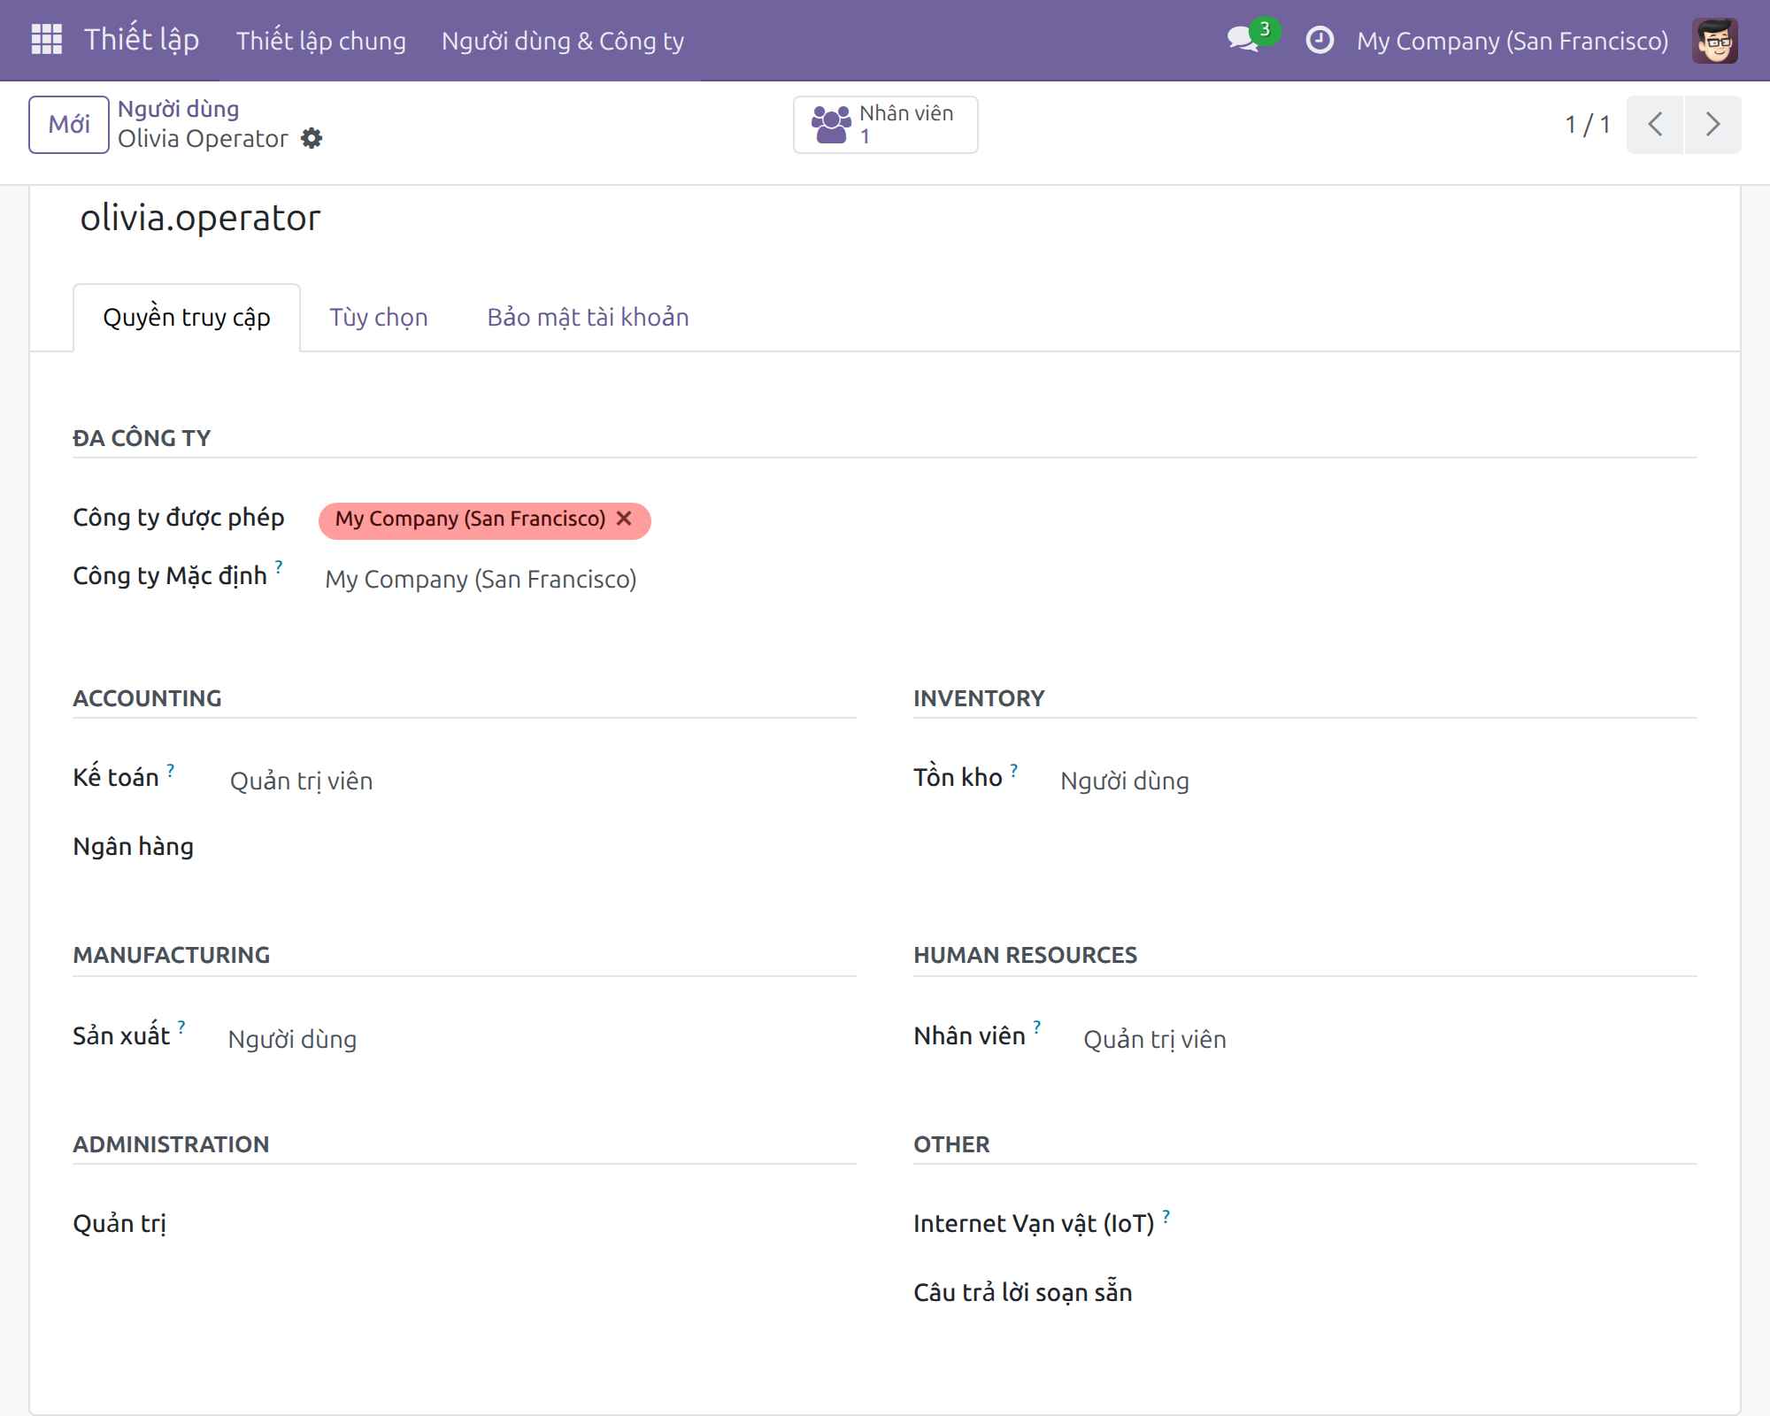Open the Thiết lập chung menu
Screen dimensions: 1770x1416
pos(320,41)
